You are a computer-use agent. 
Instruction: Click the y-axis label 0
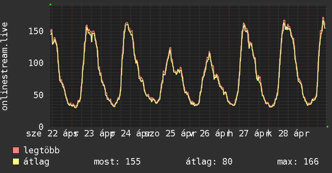41,127
